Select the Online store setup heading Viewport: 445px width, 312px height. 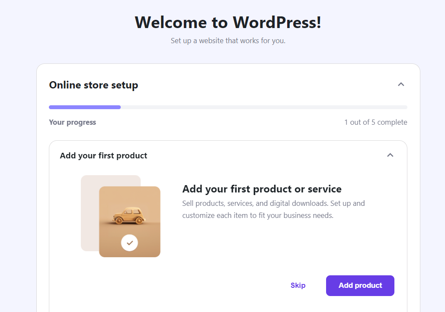click(x=93, y=85)
